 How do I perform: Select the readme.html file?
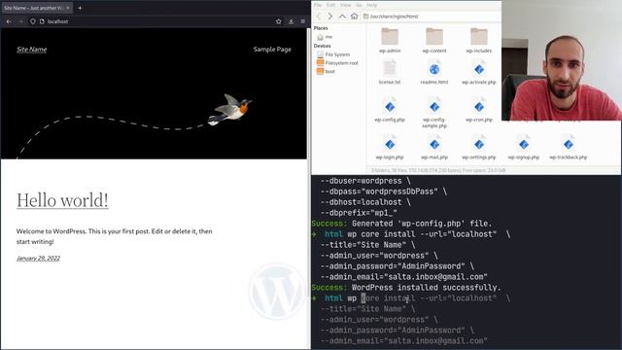(434, 72)
